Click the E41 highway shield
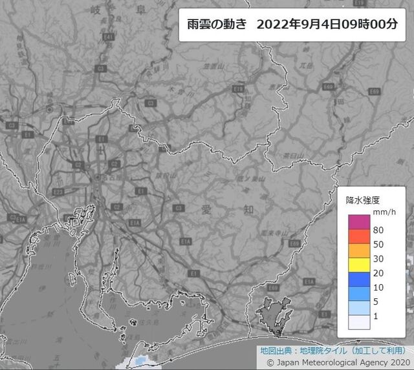Image resolution: width=414 pixels, height=370 pixels. (109, 37)
